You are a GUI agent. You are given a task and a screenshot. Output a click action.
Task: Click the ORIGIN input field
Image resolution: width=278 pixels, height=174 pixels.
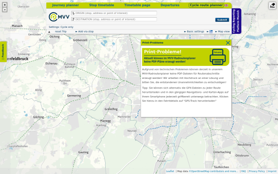coord(114,13)
